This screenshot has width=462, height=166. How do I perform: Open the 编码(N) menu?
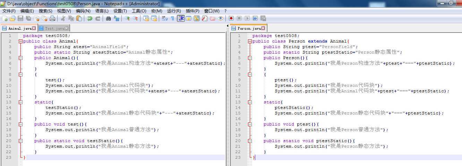pos(83,11)
